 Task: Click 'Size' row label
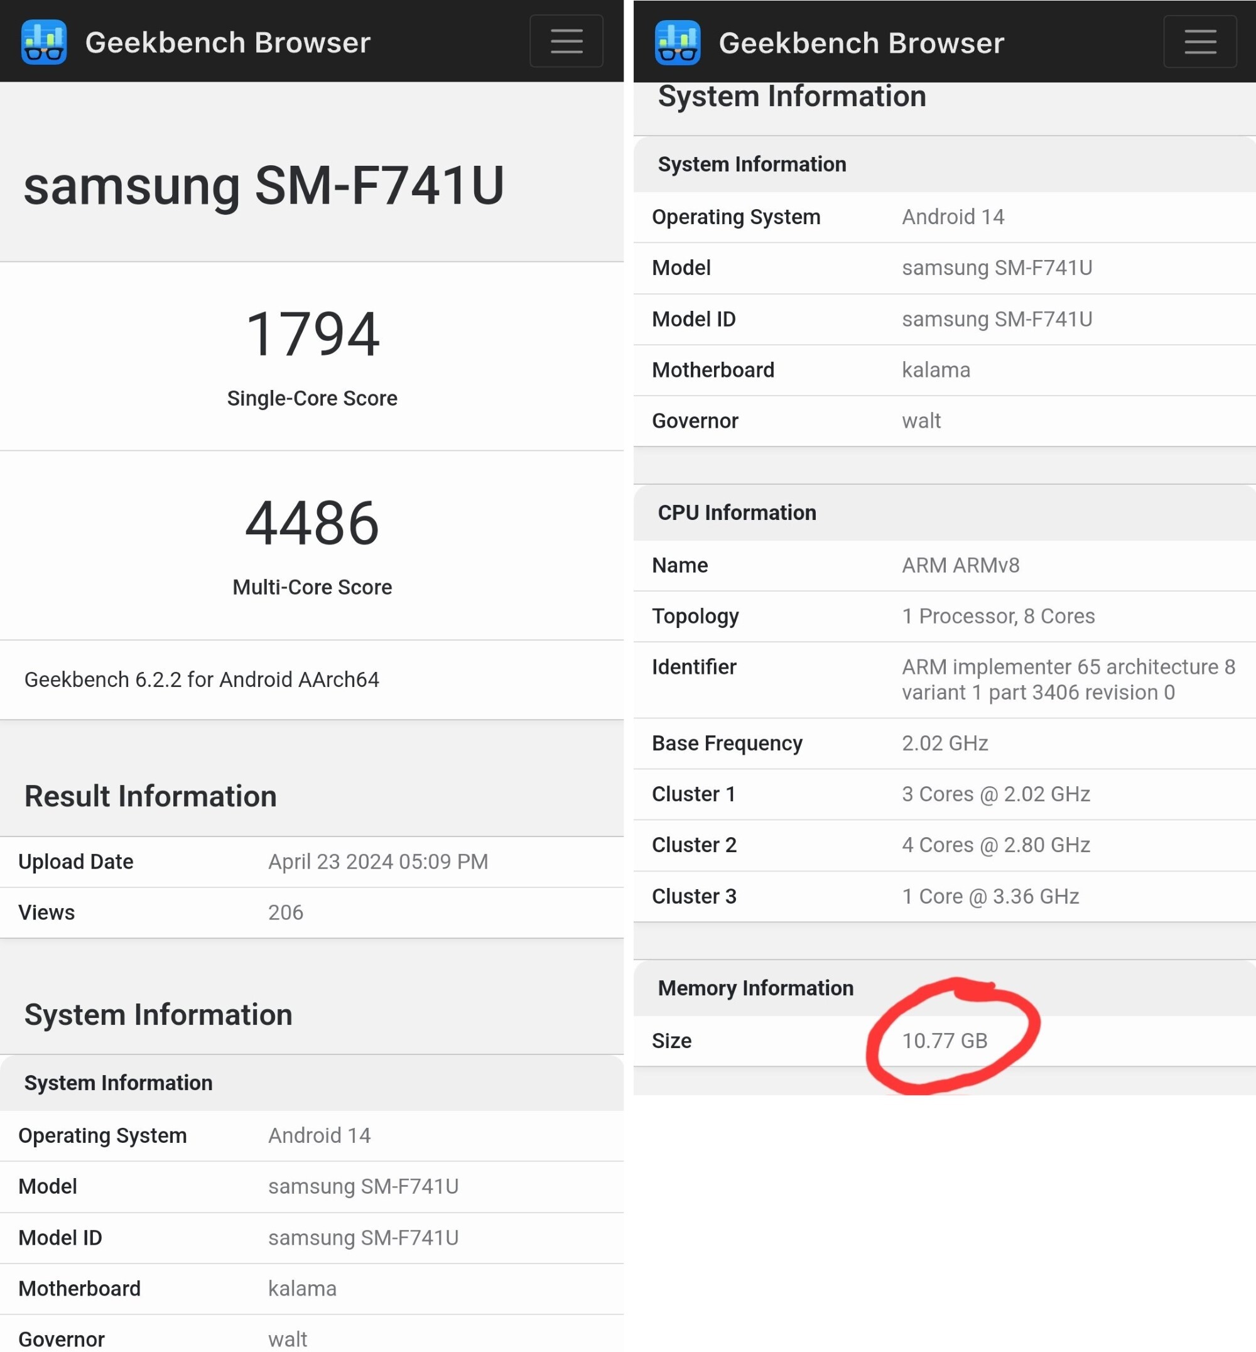[x=671, y=1041]
